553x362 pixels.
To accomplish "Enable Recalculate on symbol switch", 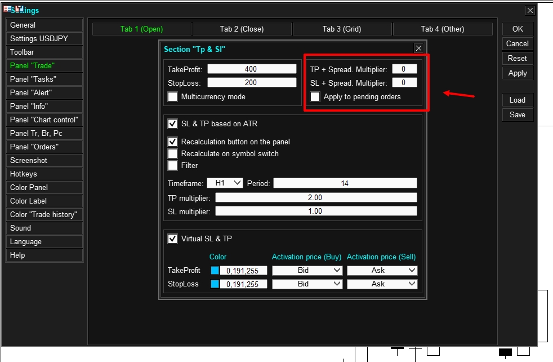I will 173,153.
